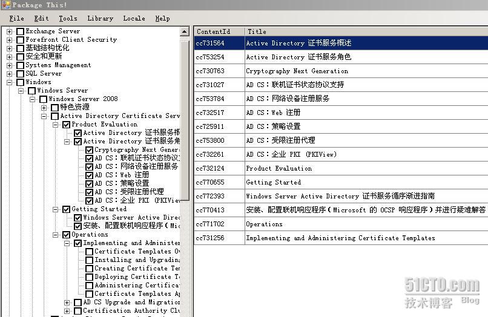This screenshot has height=317, width=488.
Task: Click the Package This! app icon
Action: [x=6, y=5]
